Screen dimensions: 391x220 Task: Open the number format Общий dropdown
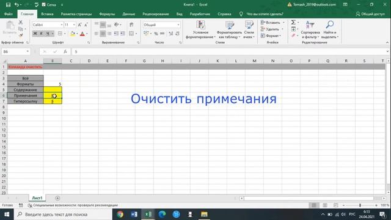(x=178, y=25)
